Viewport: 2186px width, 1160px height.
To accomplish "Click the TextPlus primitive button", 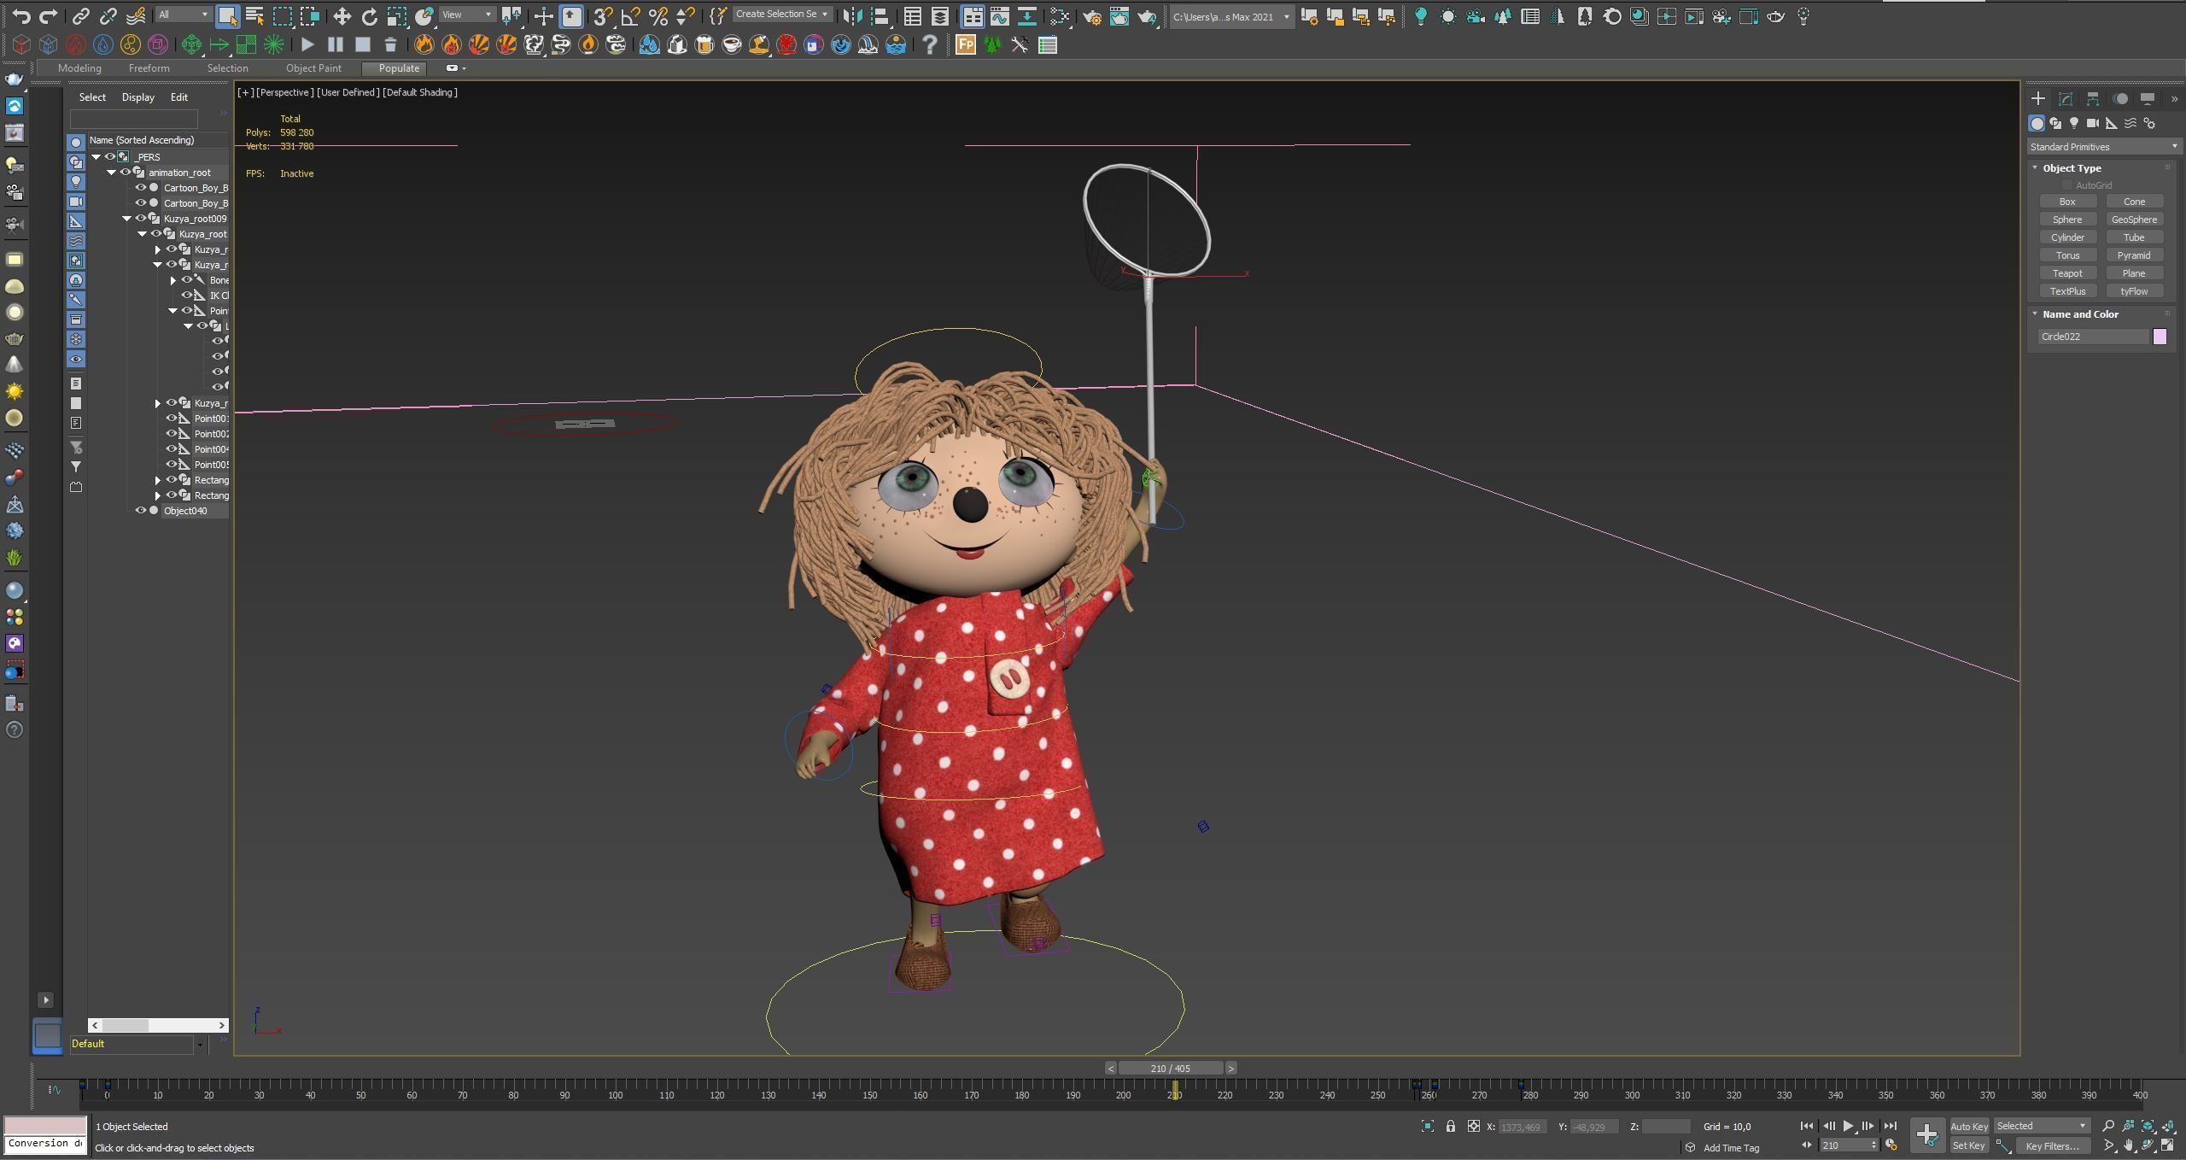I will pyautogui.click(x=2067, y=291).
